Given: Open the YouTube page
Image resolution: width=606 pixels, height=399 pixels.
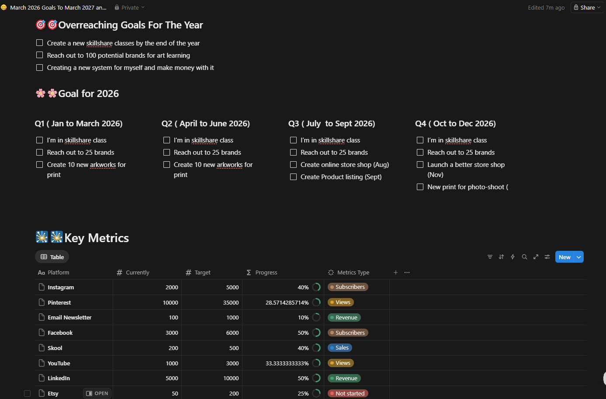Looking at the screenshot, I should (59, 363).
